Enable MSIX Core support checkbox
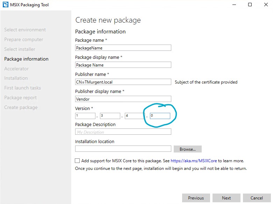Viewport: 273px width, 204px height. pos(77,161)
